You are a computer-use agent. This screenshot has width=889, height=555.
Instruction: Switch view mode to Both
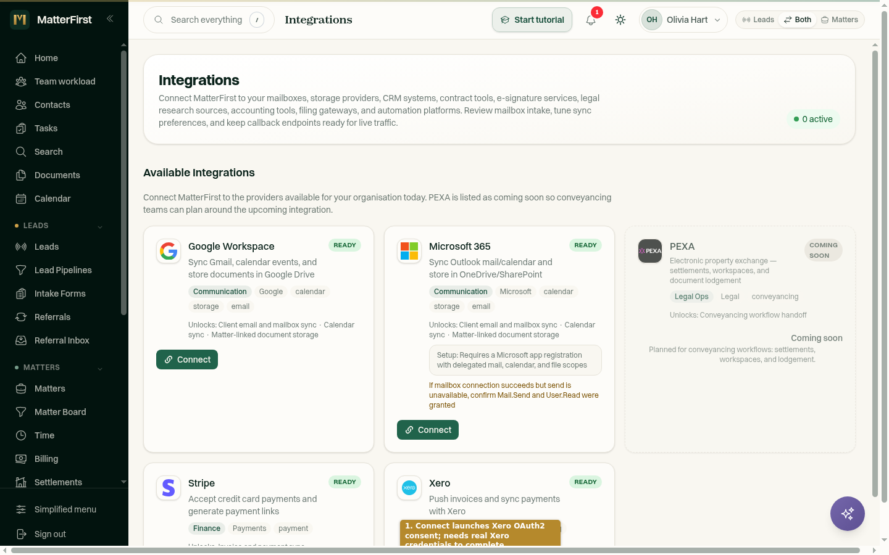point(798,20)
